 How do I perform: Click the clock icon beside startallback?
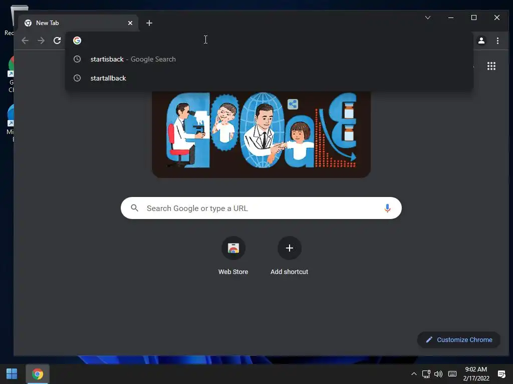(77, 78)
